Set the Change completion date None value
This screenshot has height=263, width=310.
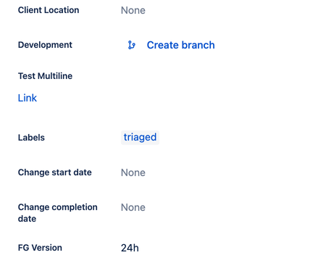pyautogui.click(x=133, y=207)
